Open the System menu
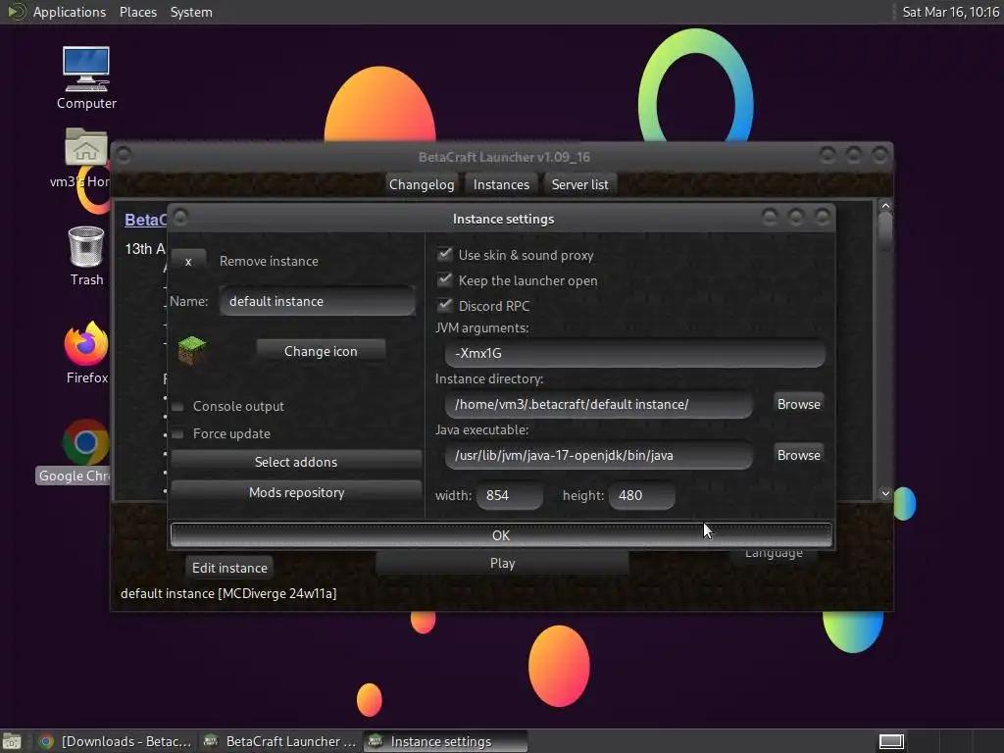 191,12
